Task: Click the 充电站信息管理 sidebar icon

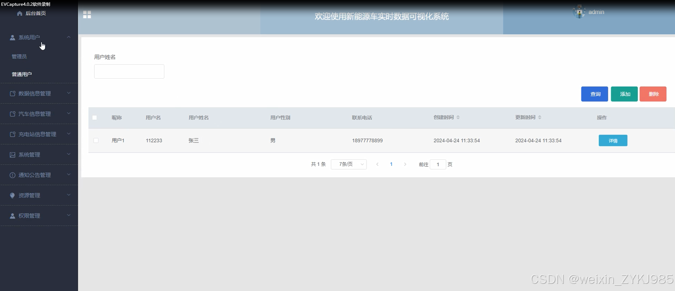Action: tap(12, 134)
